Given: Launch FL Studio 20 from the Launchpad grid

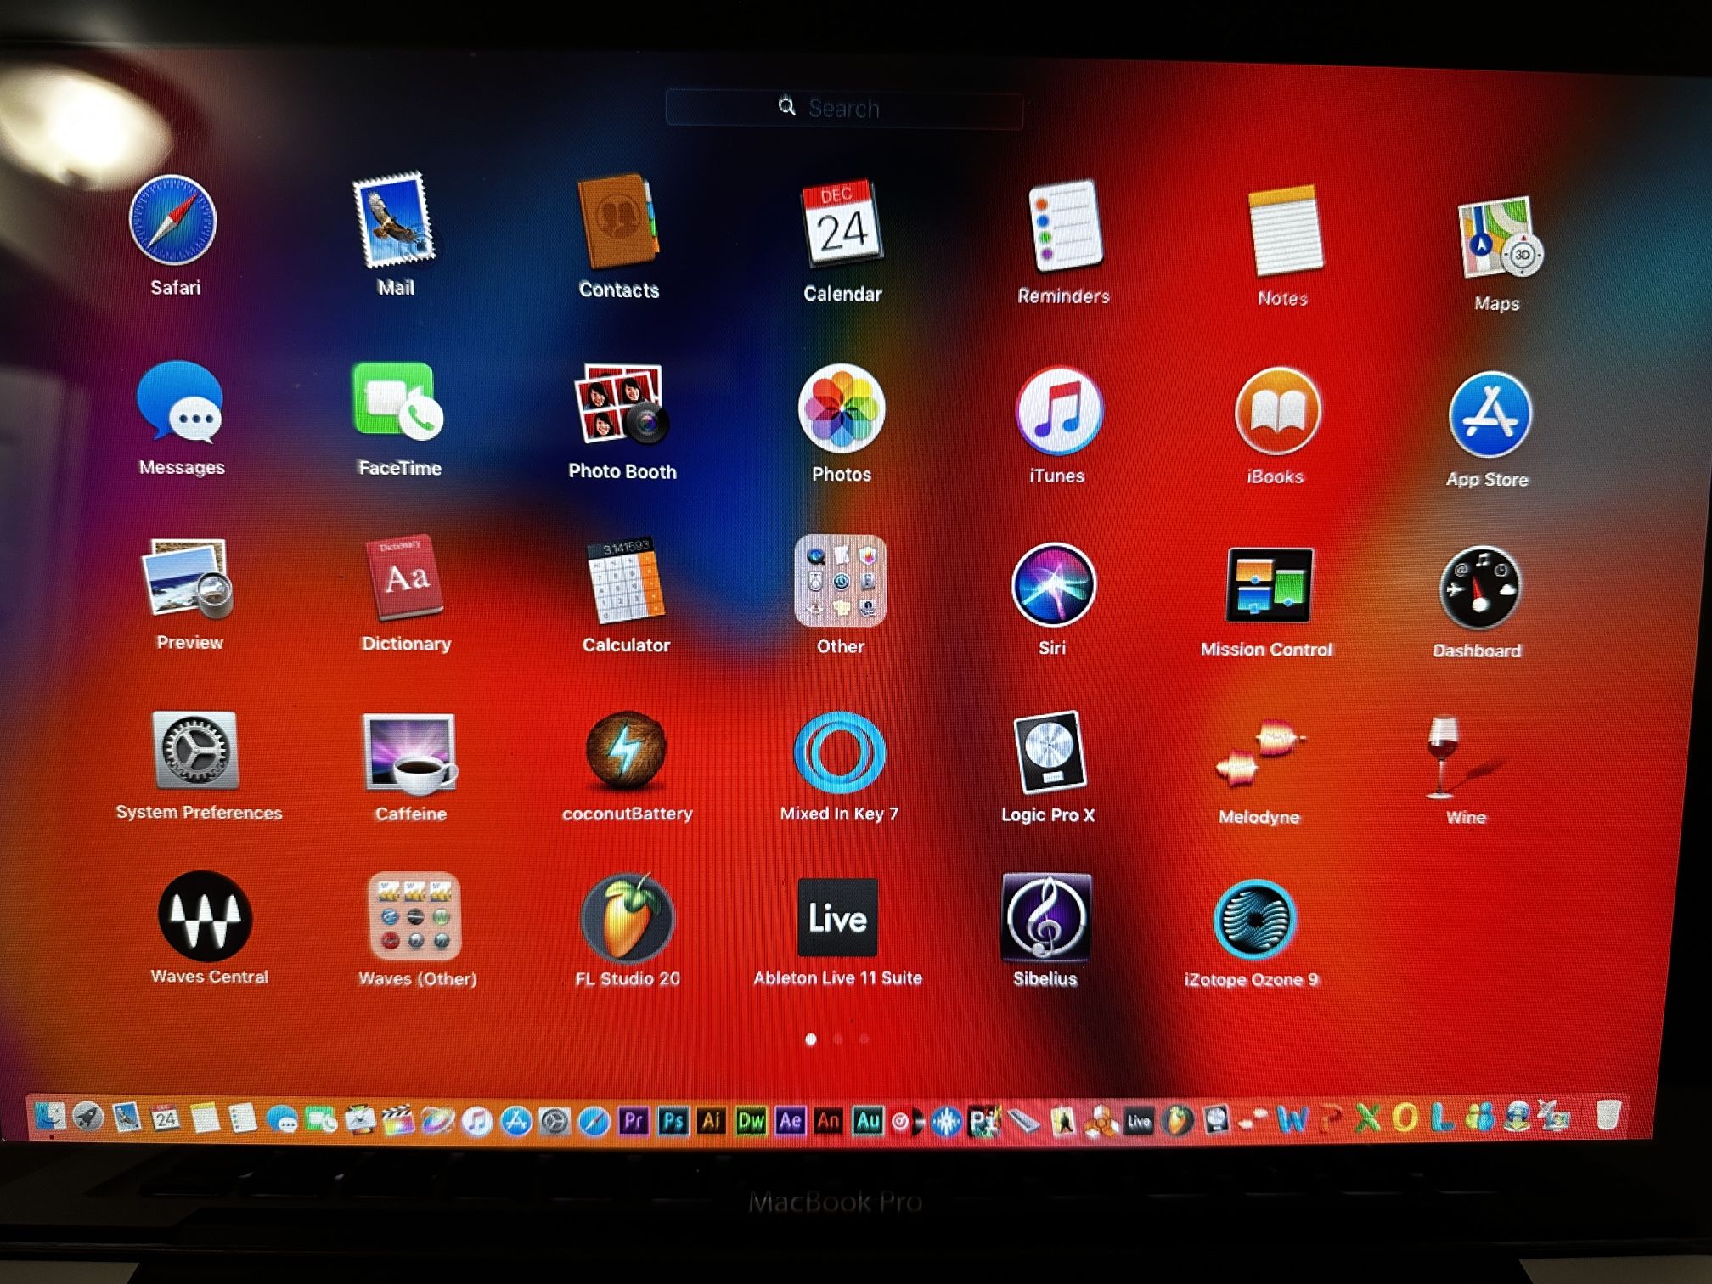Looking at the screenshot, I should 628,919.
